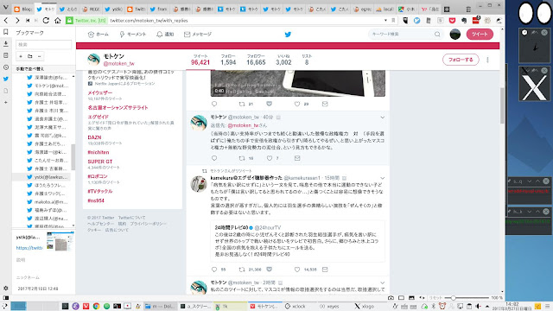Image resolution: width=553 pixels, height=311 pixels.
Task: Open the Downloads panel
Action: 6,44
